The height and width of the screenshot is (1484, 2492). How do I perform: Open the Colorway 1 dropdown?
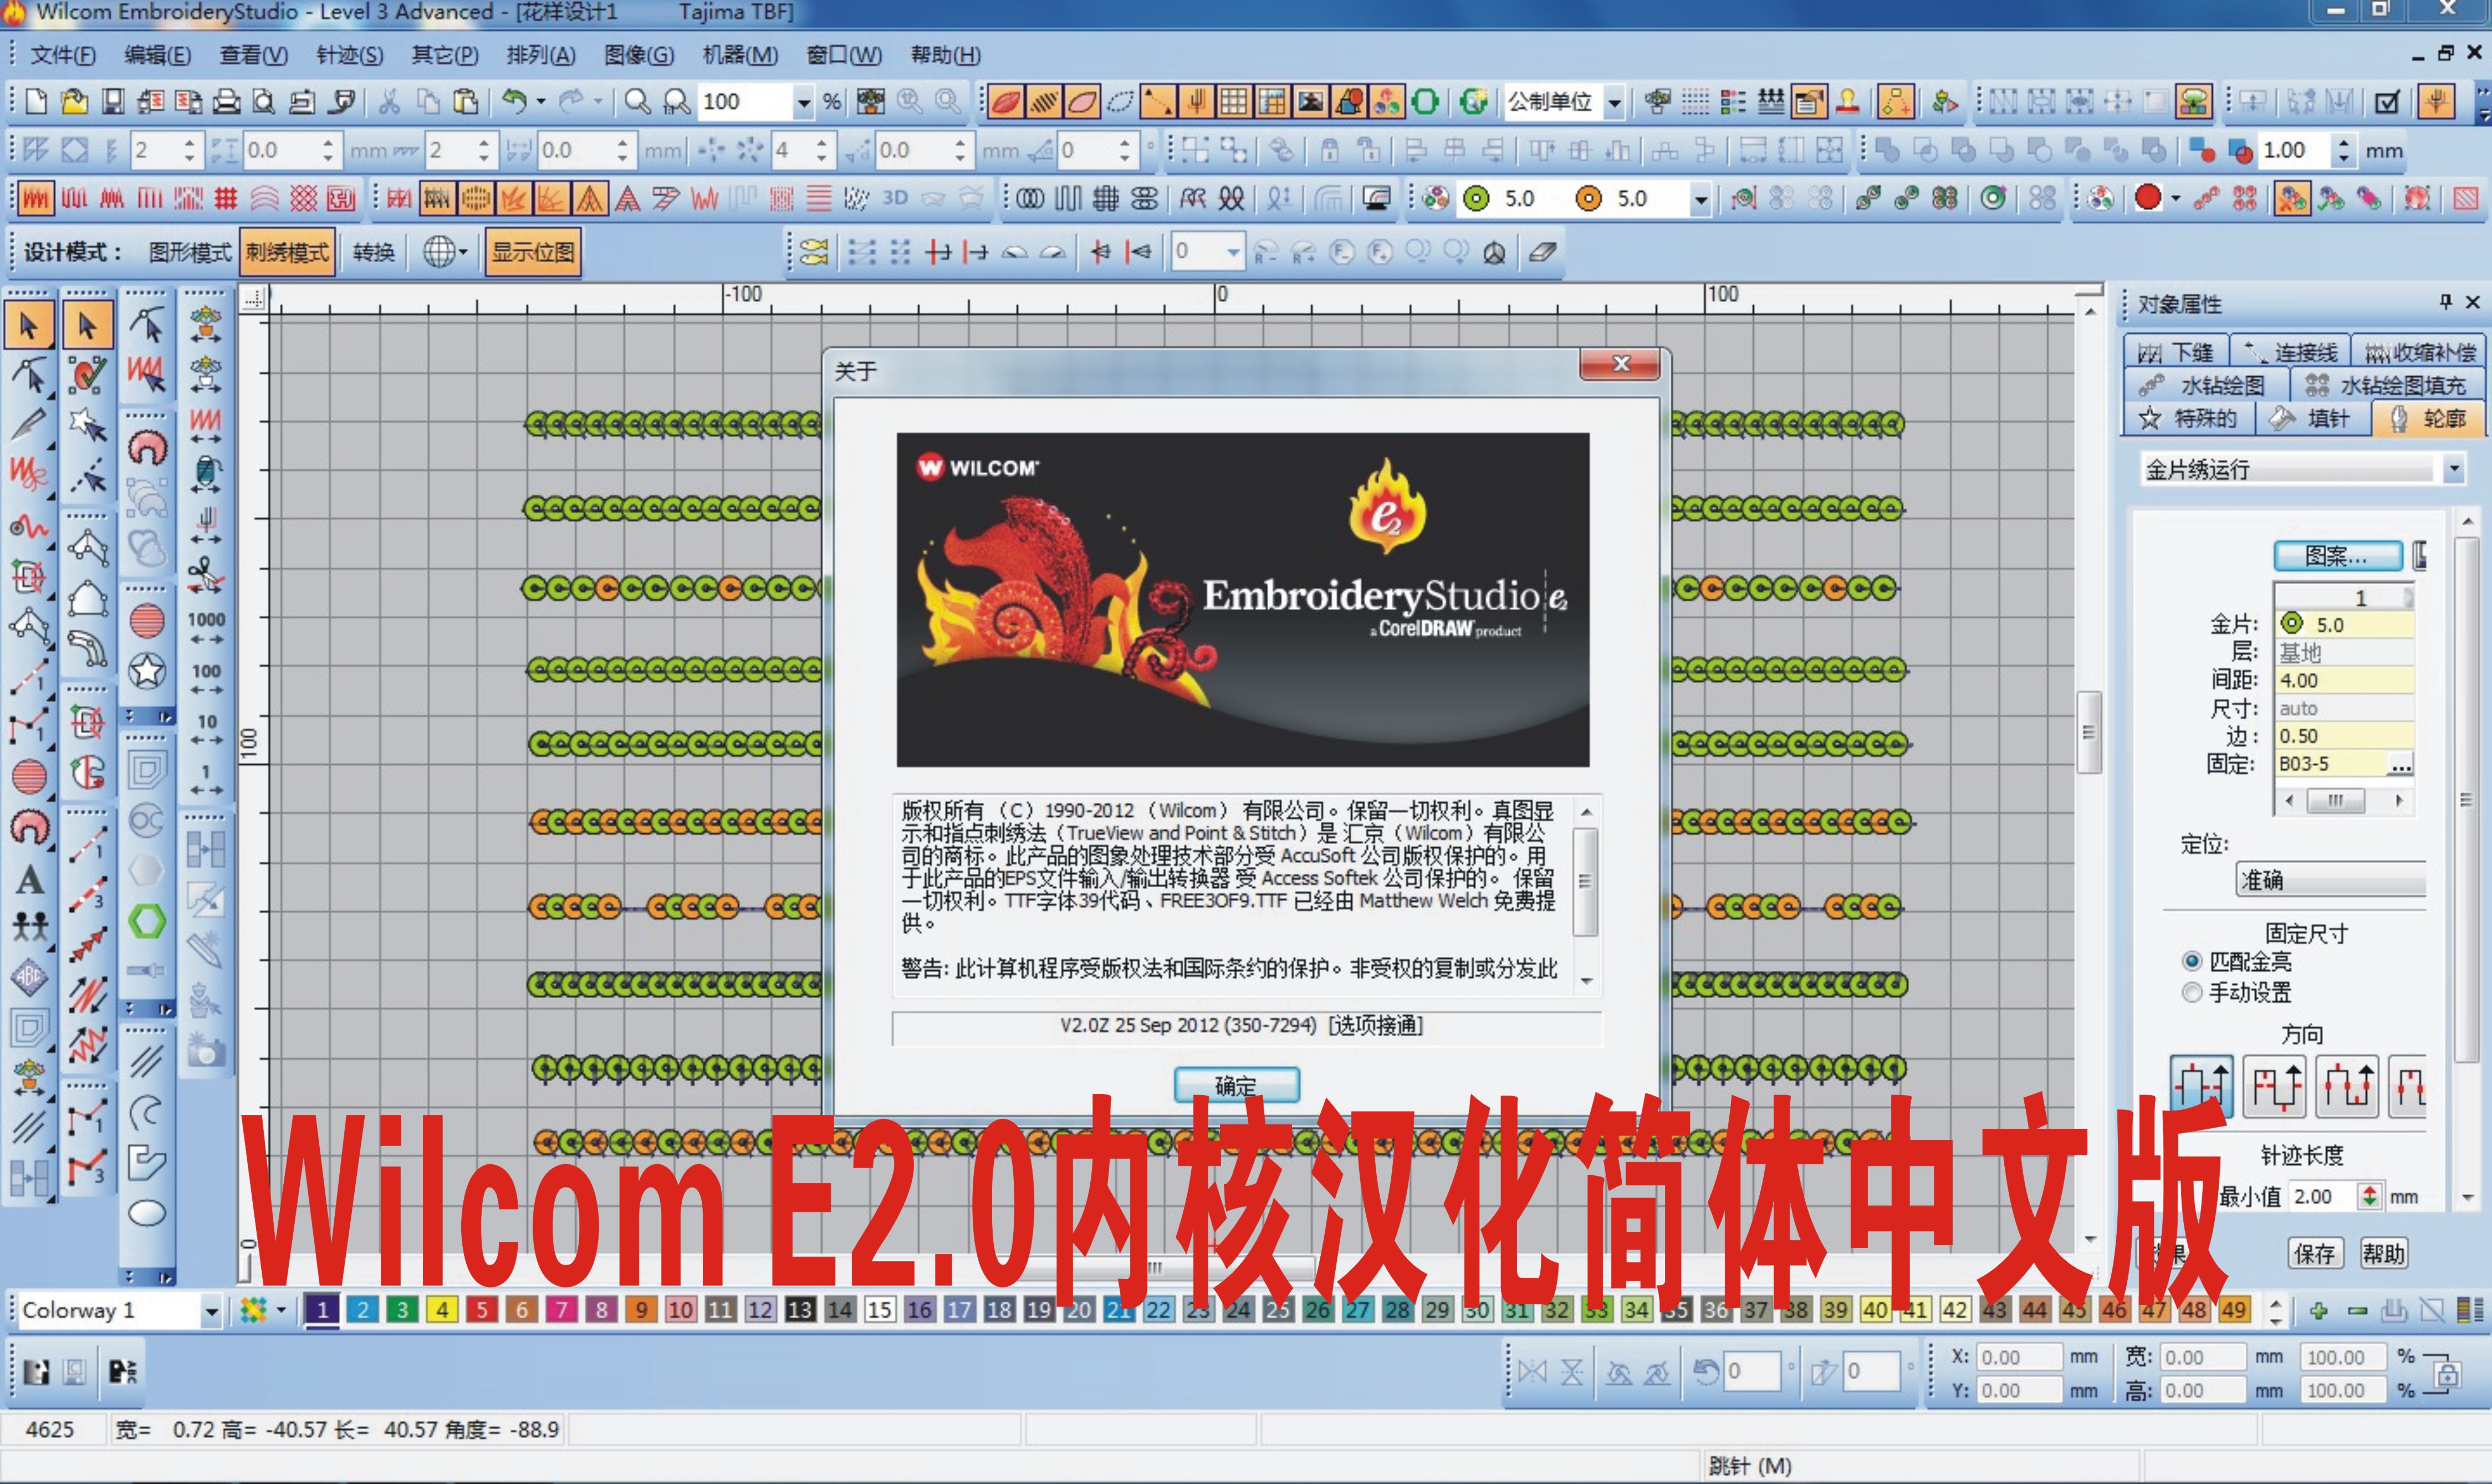click(210, 1310)
